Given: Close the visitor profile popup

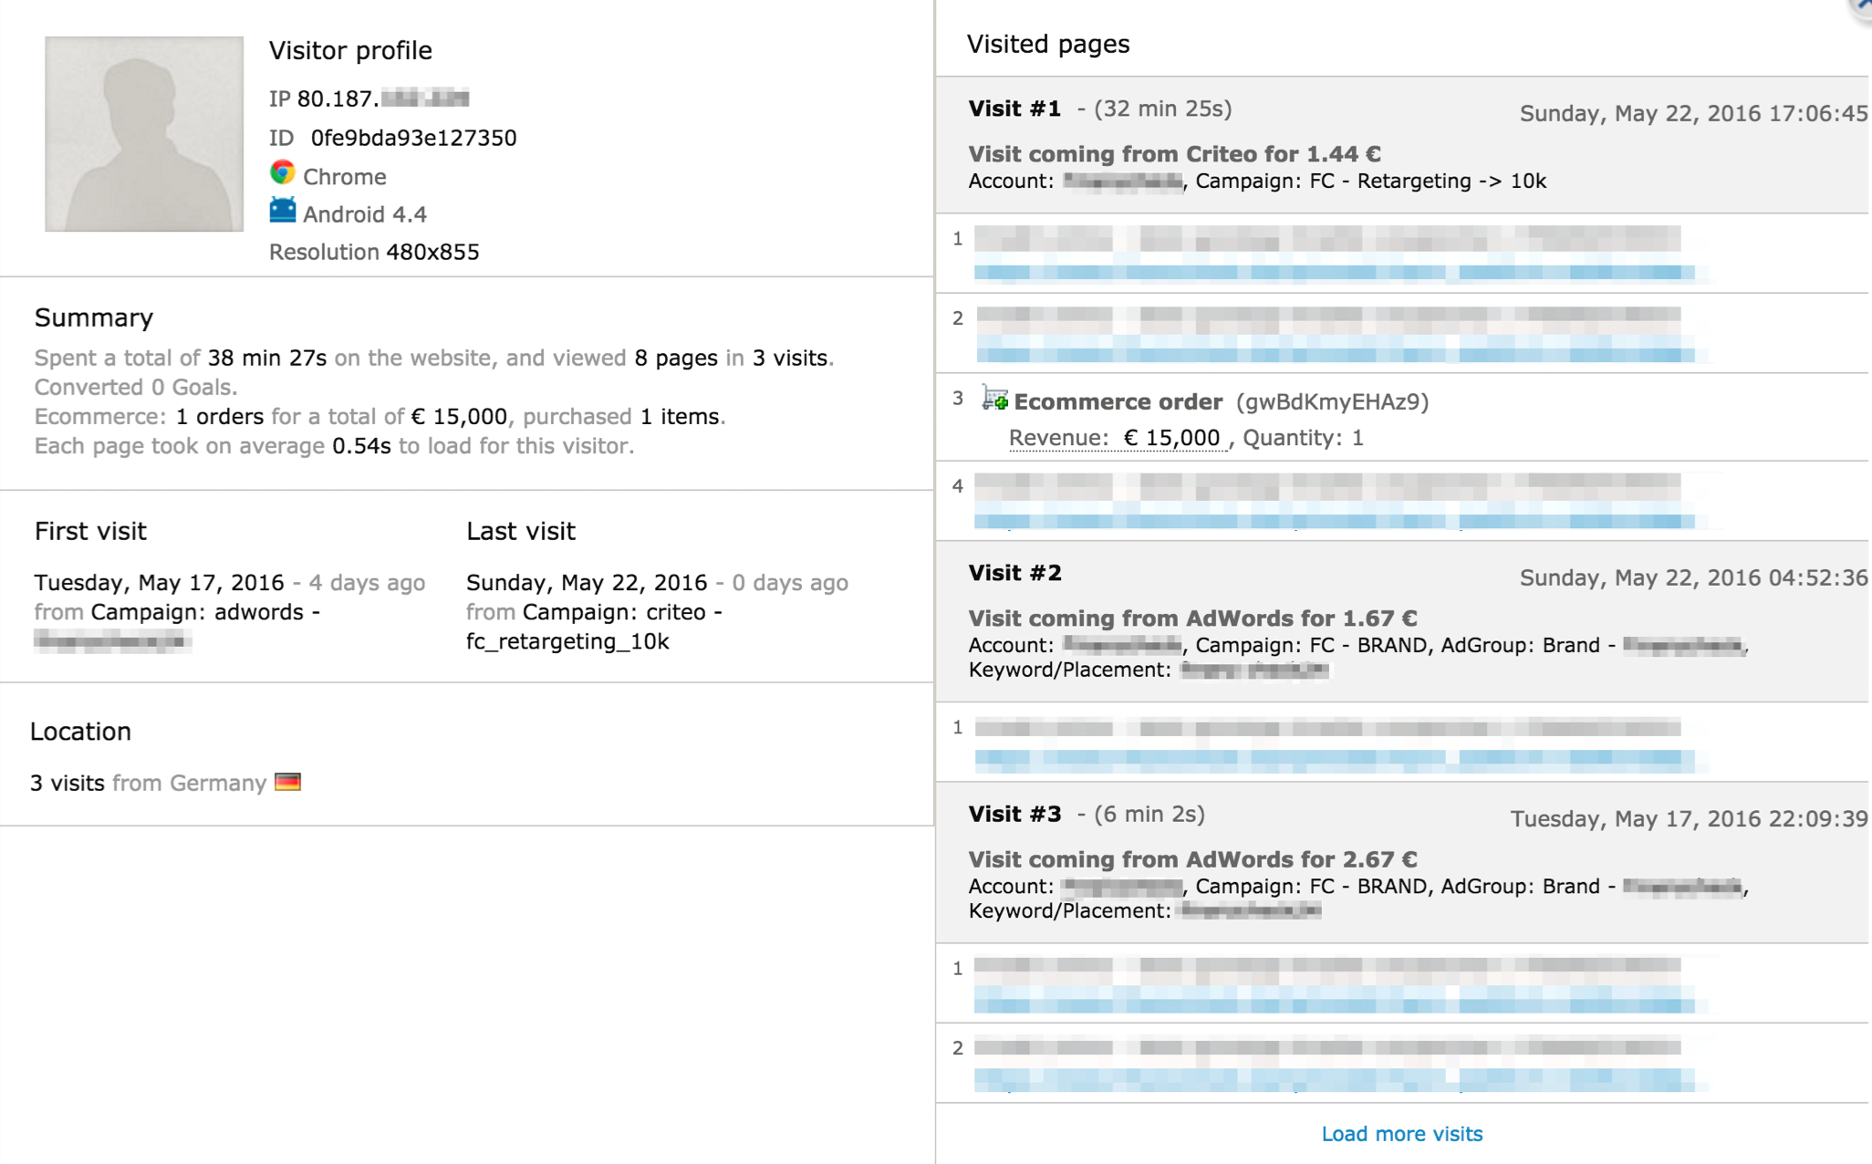Looking at the screenshot, I should [x=1861, y=7].
